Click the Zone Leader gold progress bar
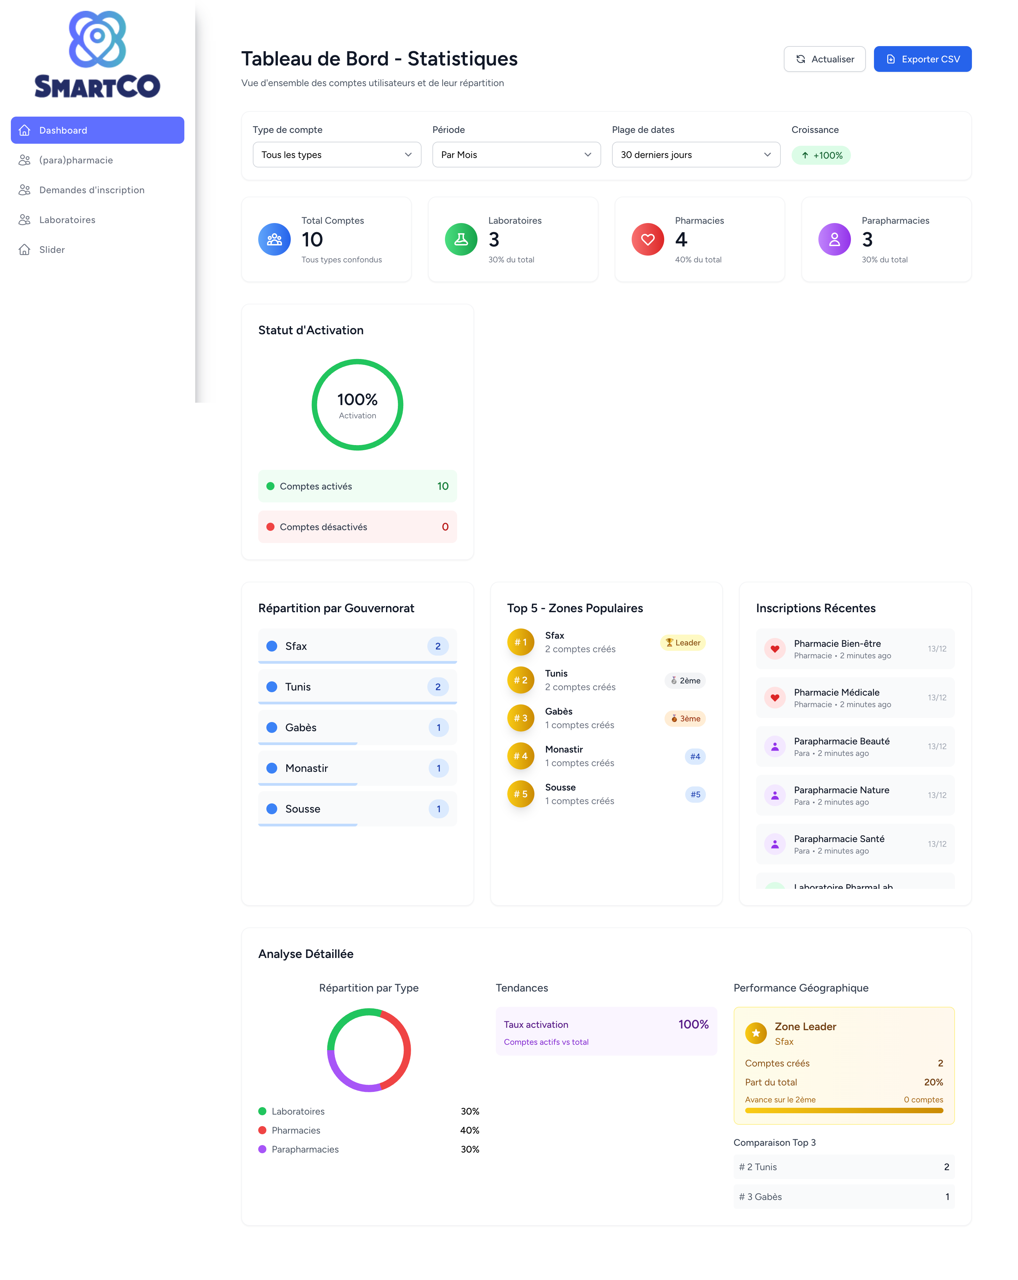The image size is (1018, 1280). (x=843, y=1110)
